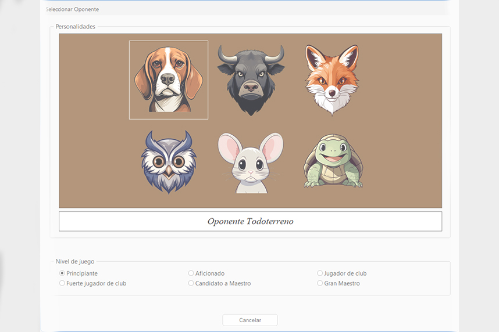Select the Gran Maestro level

[x=320, y=283]
